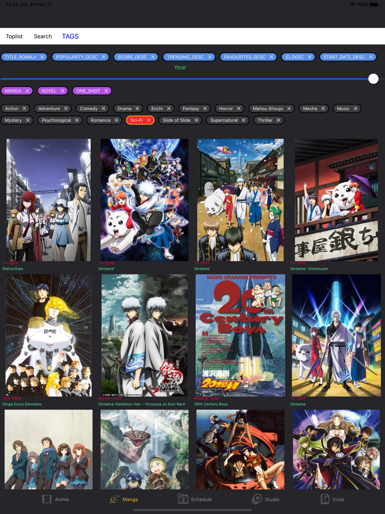
Task: Remove ID_DESC sort using X icon
Action: coord(310,57)
